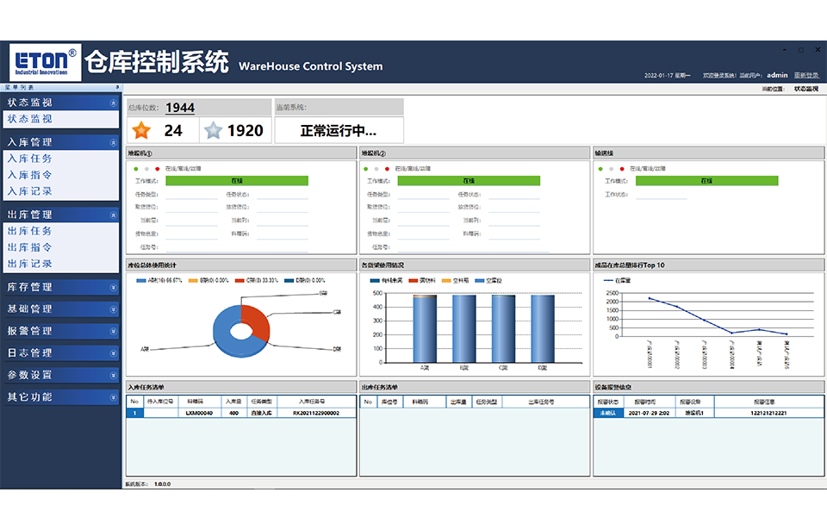Click the gray star empty-slots icon
827x530 pixels.
point(214,131)
